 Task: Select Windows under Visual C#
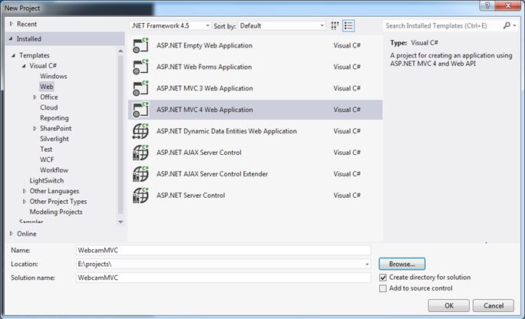pos(54,76)
